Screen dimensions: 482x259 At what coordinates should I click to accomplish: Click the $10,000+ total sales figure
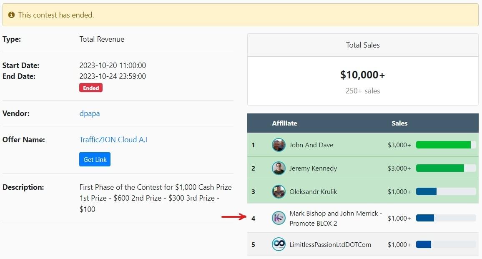pos(363,75)
